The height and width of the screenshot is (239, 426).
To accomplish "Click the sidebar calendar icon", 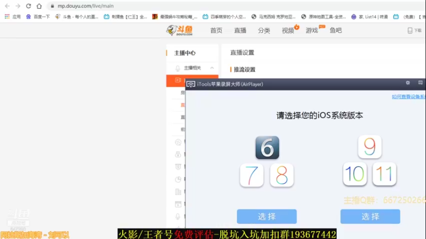I will [178, 204].
